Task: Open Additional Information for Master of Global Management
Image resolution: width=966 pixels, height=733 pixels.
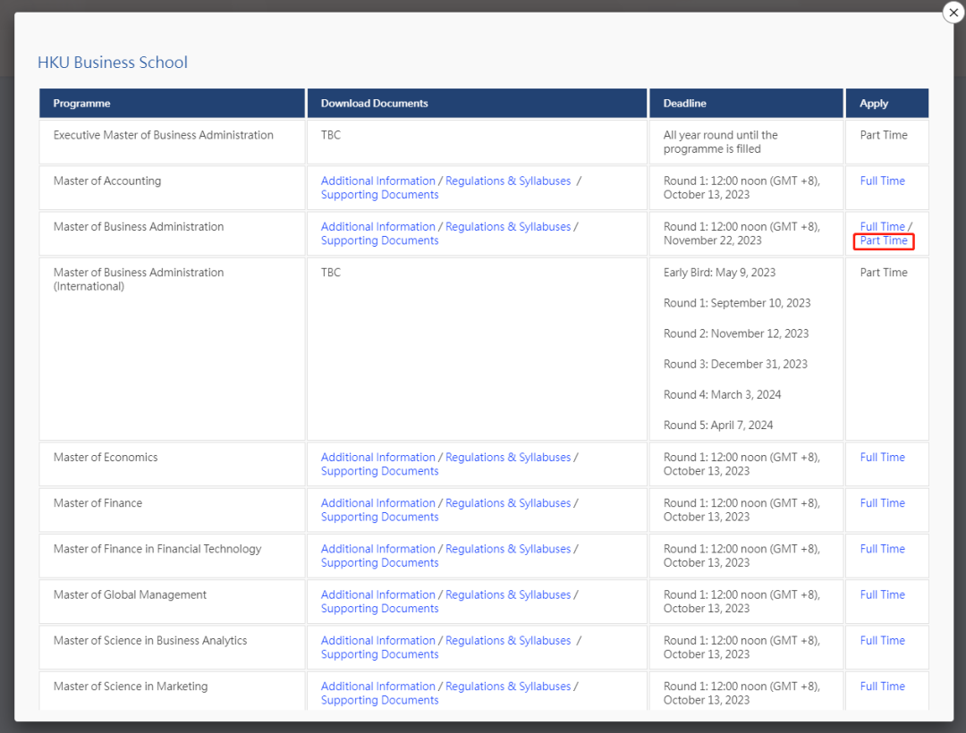Action: (377, 594)
